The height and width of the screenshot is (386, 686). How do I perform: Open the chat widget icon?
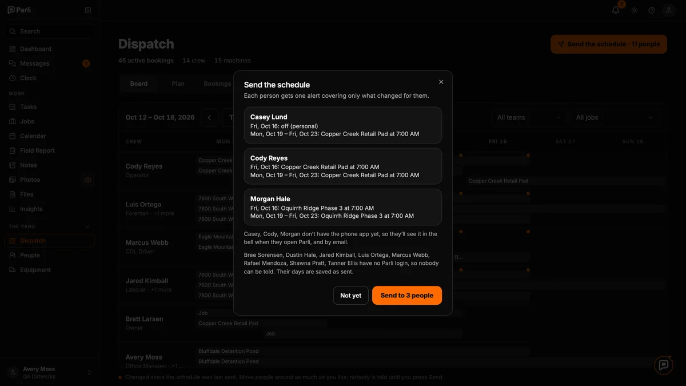pyautogui.click(x=663, y=365)
